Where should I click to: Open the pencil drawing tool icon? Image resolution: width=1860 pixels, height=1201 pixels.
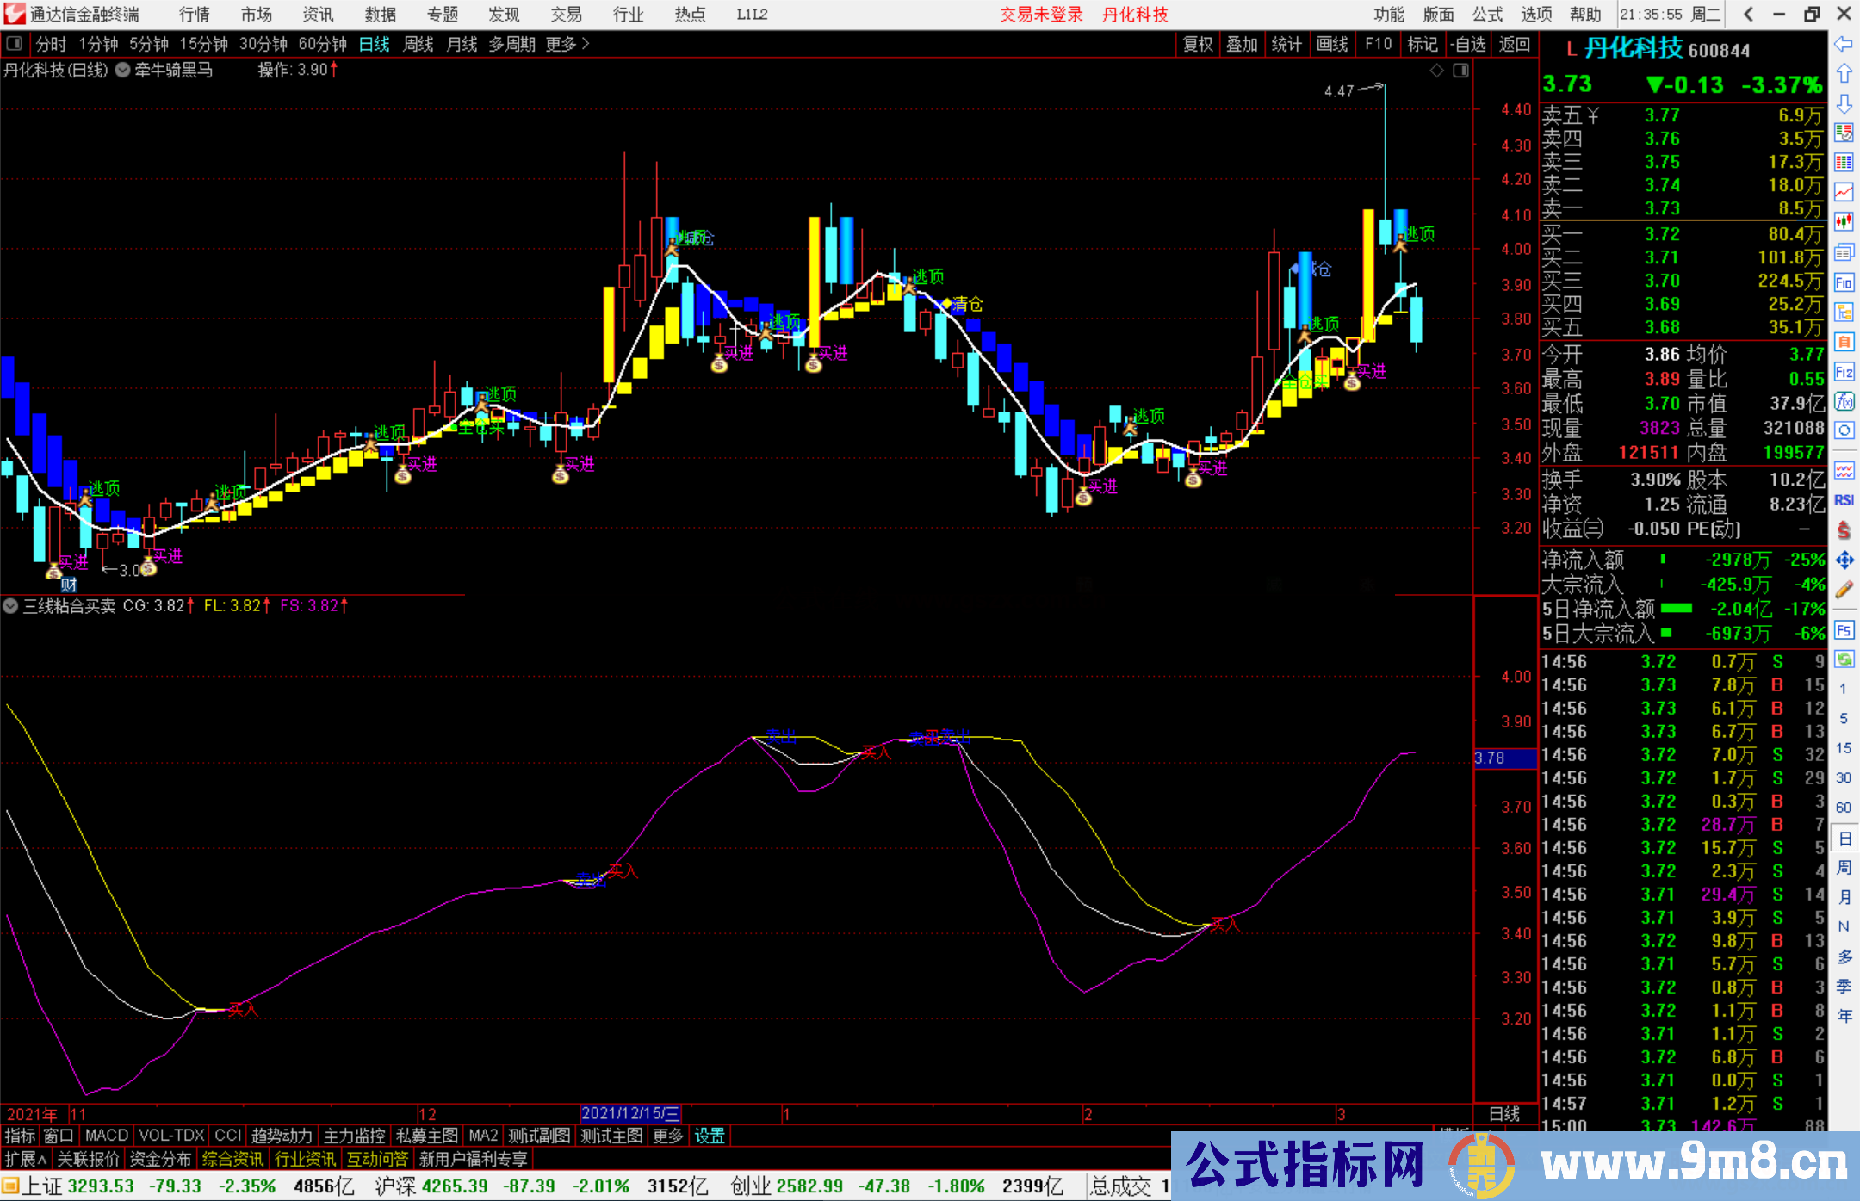(1844, 588)
